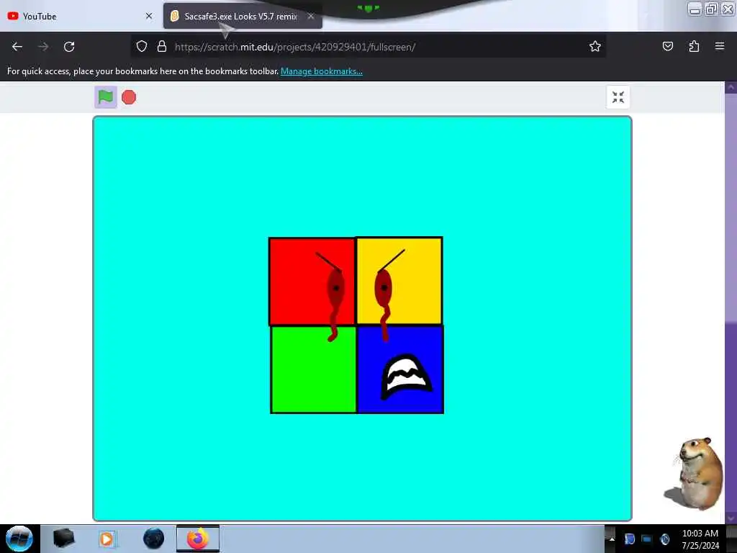
Task: Close the Sacsafe3.exe Looks tab
Action: coord(311,16)
